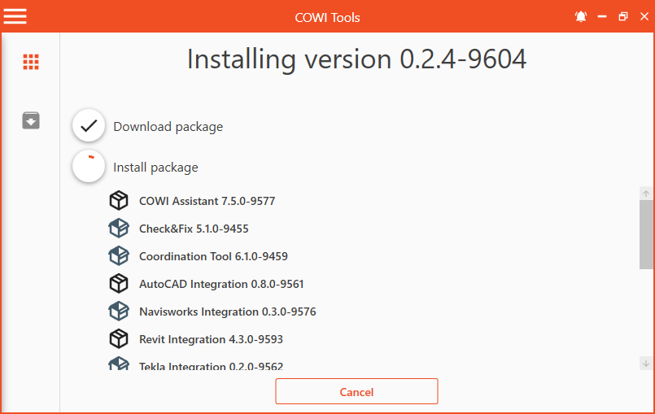The height and width of the screenshot is (414, 655).
Task: Click the Navisworks Integration package icon
Action: click(x=119, y=312)
